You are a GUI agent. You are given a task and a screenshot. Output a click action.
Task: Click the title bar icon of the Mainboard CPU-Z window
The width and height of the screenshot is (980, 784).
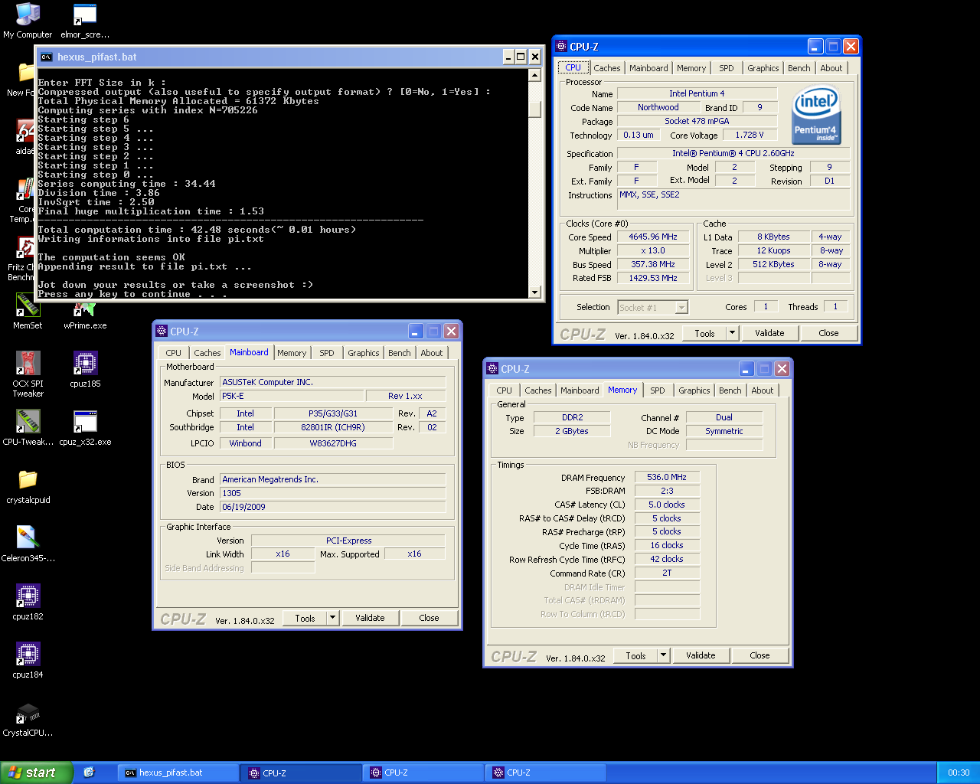pyautogui.click(x=162, y=332)
